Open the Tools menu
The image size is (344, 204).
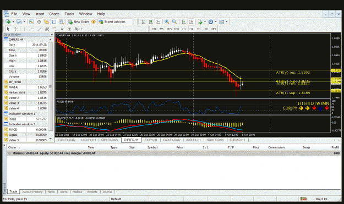tap(69, 14)
